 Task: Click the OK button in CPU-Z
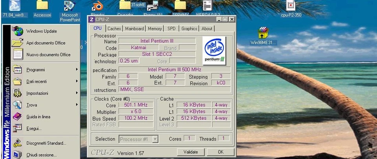click(x=220, y=152)
